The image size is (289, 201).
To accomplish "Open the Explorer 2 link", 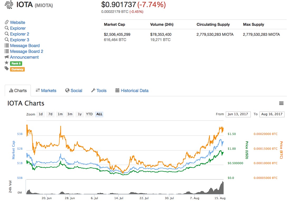I will (x=20, y=34).
